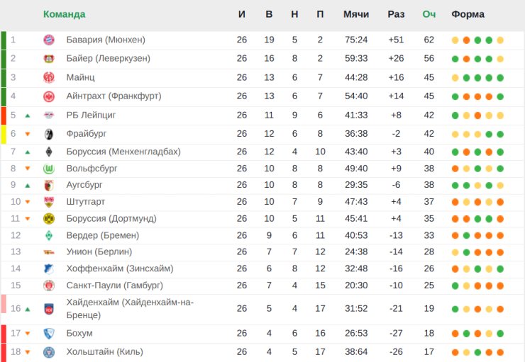Click the Werder Bremen club logo
The height and width of the screenshot is (362, 525).
coord(49,235)
